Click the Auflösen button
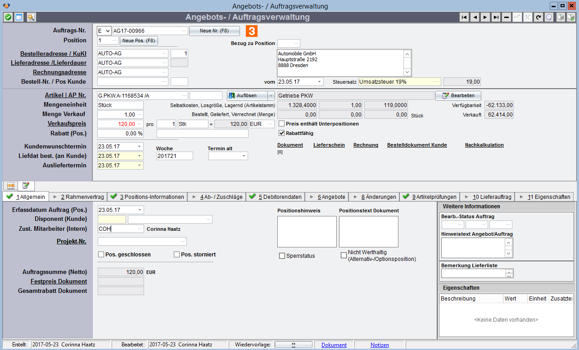The height and width of the screenshot is (350, 579). point(247,95)
